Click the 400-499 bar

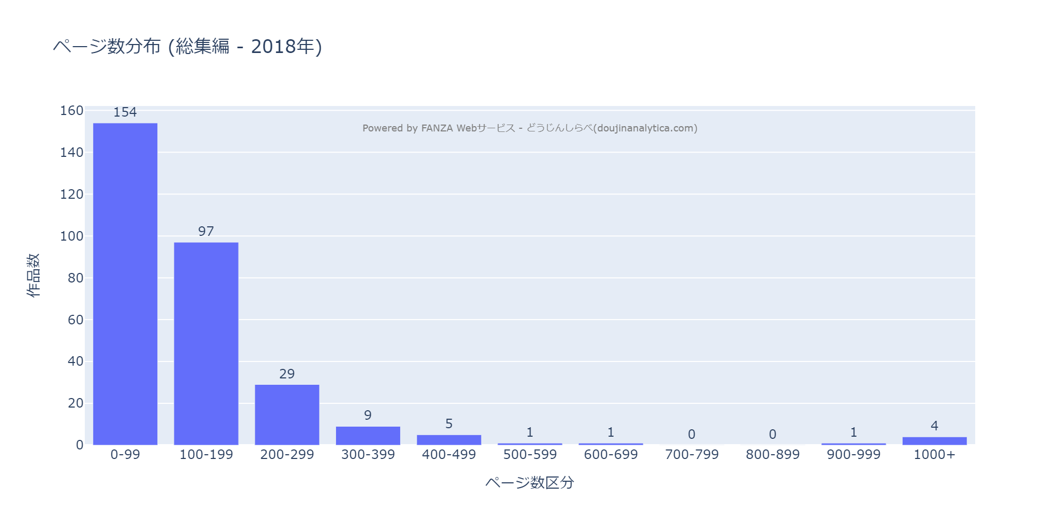click(x=449, y=440)
